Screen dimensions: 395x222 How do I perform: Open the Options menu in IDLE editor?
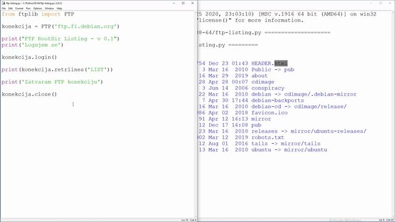[x=38, y=8]
